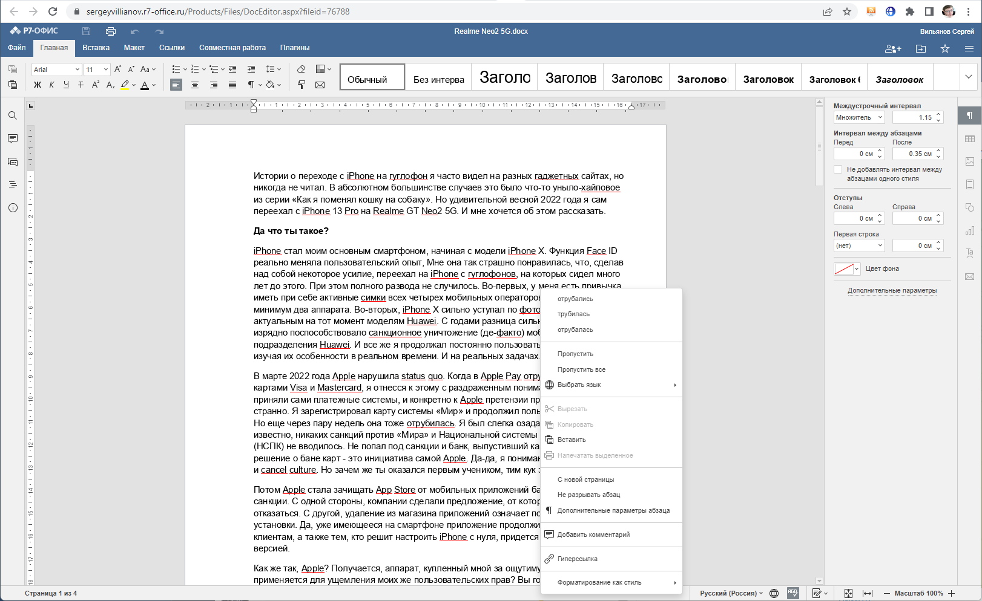This screenshot has height=601, width=982.
Task: Open mail merge envelope icon in toolbar
Action: click(320, 85)
